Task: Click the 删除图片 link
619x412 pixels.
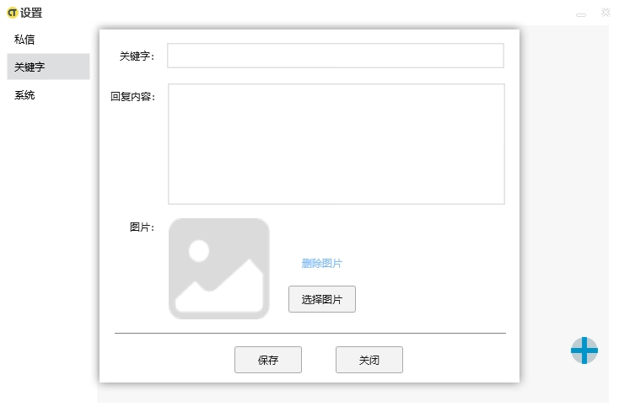Action: pos(322,264)
